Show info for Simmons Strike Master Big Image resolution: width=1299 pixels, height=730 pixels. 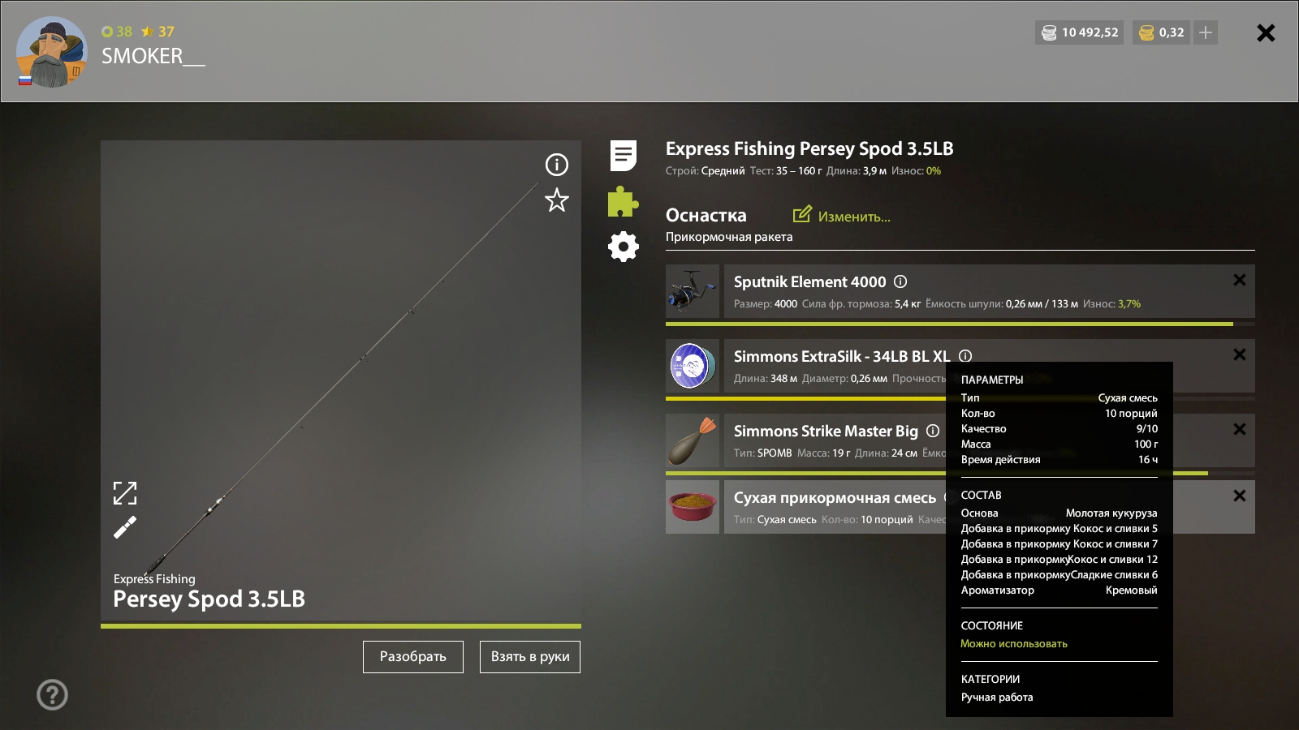pyautogui.click(x=933, y=431)
